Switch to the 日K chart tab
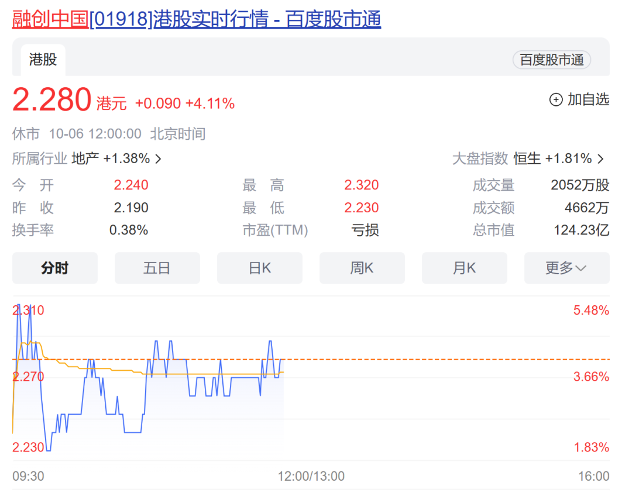The image size is (632, 493). [260, 268]
